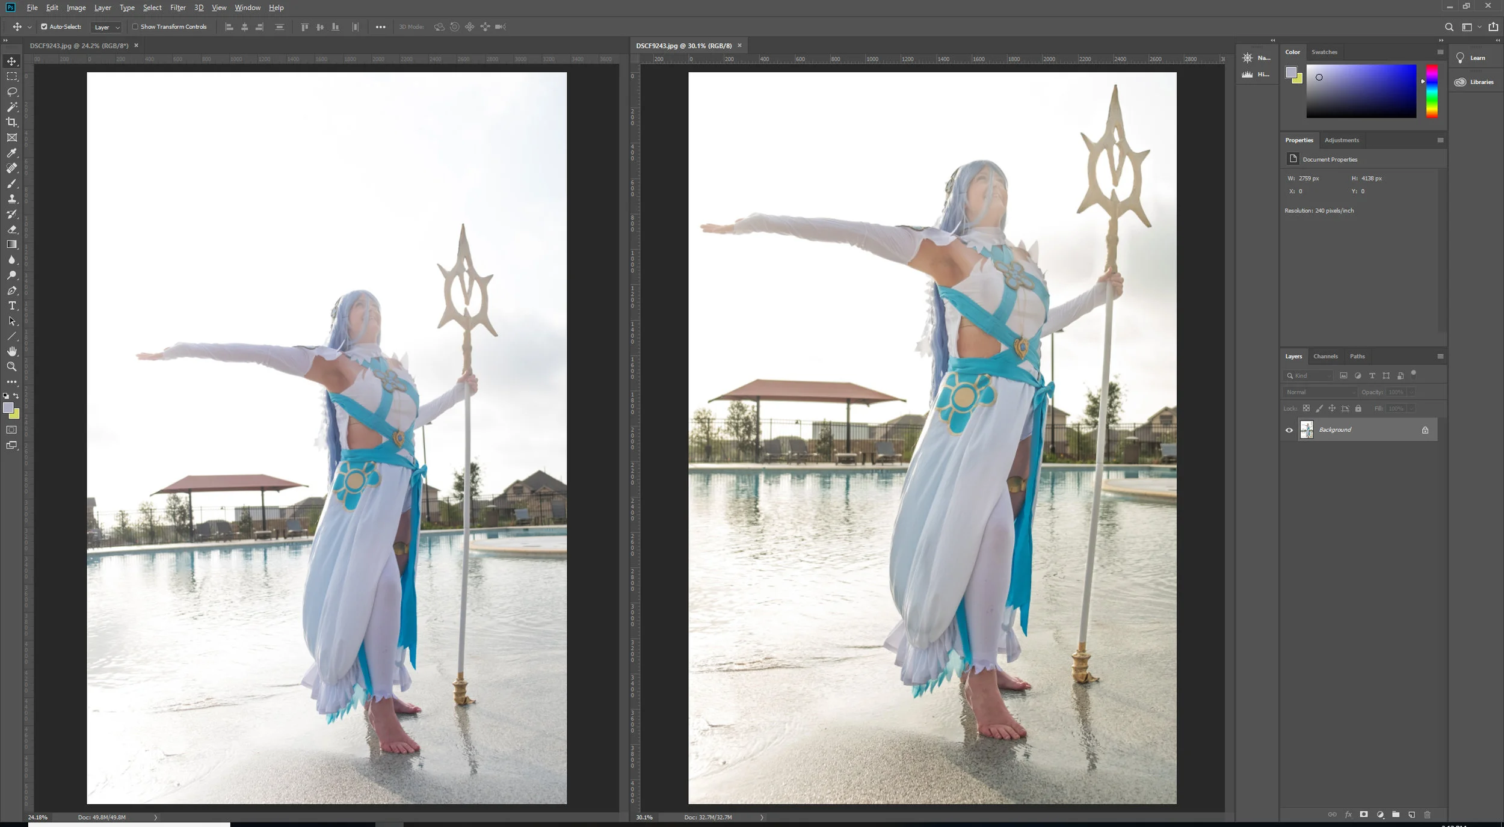Delete layer with trash icon
Screen dimensions: 1504x827
pyautogui.click(x=1427, y=814)
